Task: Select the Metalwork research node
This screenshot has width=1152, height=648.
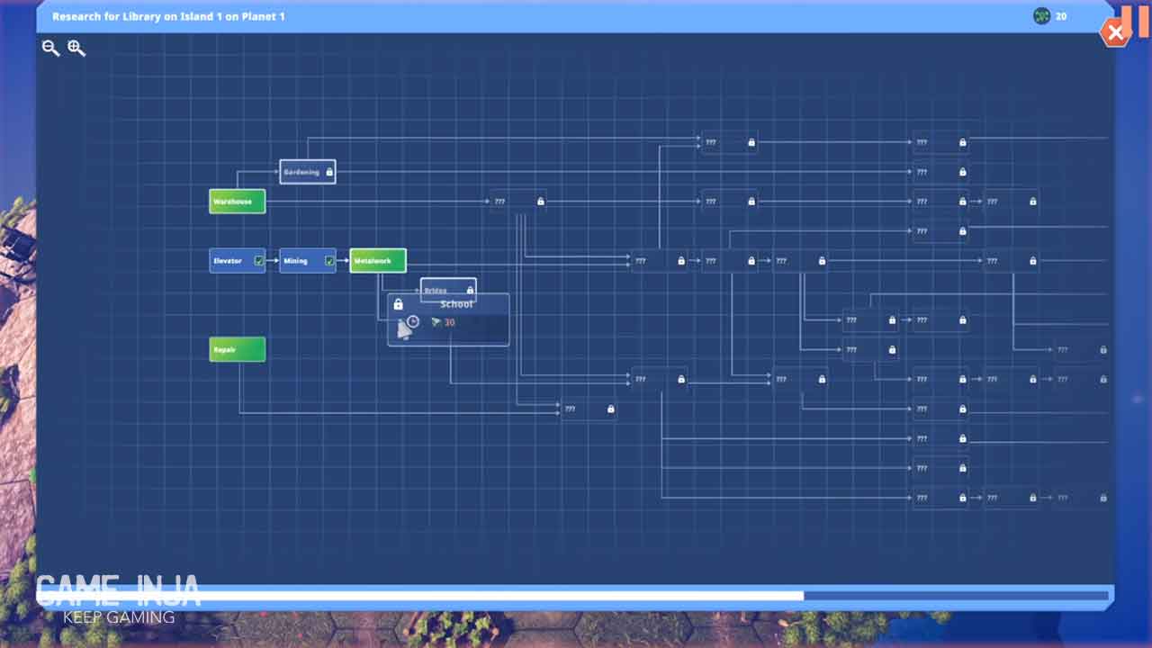Action: (377, 261)
